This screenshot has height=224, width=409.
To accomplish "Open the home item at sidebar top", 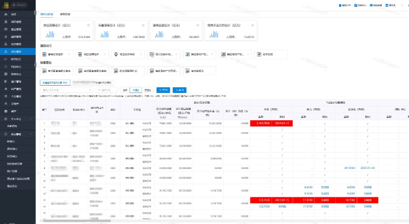I will pyautogui.click(x=18, y=14).
